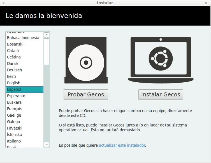Click the language list scroll up arrow

(x=47, y=35)
